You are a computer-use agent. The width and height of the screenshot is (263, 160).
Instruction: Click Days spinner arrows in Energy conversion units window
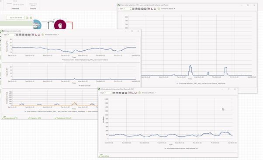pos(14,35)
